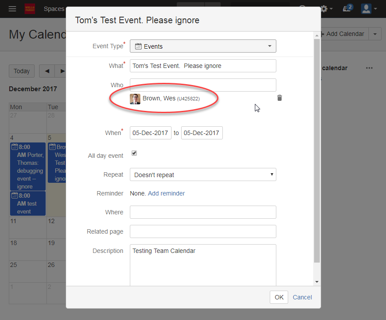The height and width of the screenshot is (320, 386).
Task: Click the Today button
Action: pyautogui.click(x=21, y=71)
